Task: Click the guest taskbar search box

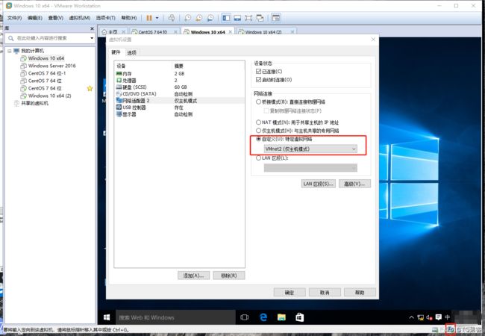Action: coord(175,317)
